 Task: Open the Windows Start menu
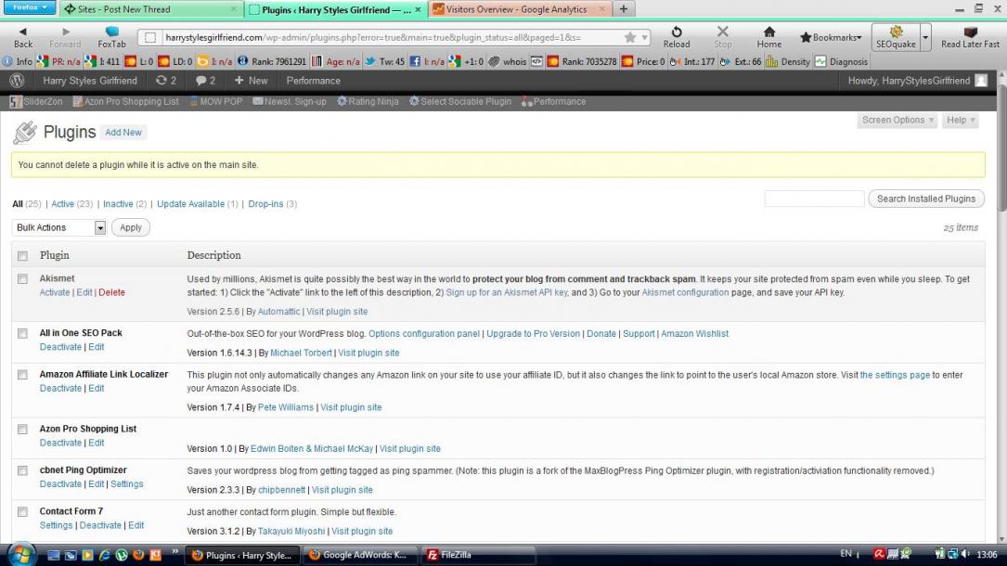tap(21, 555)
